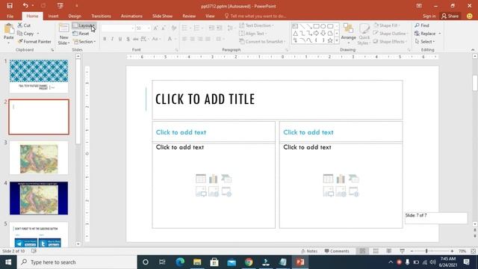Click the Clear All Formatting icon
The height and width of the screenshot is (269, 478).
(x=174, y=28)
